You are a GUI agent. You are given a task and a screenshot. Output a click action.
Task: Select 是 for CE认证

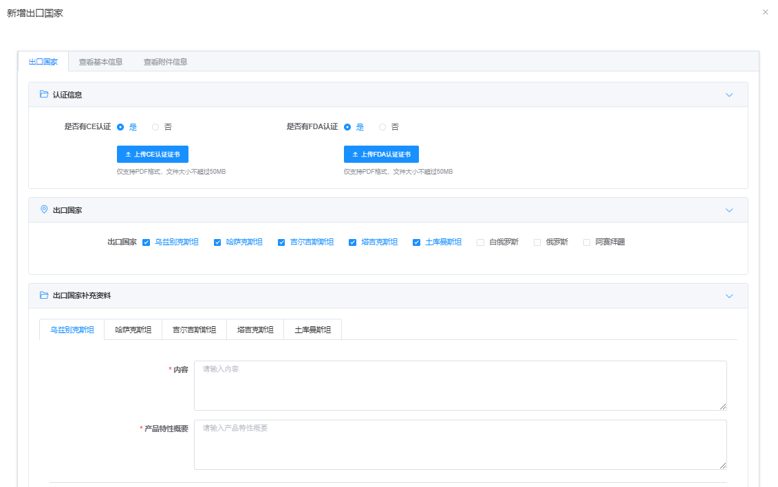point(120,127)
